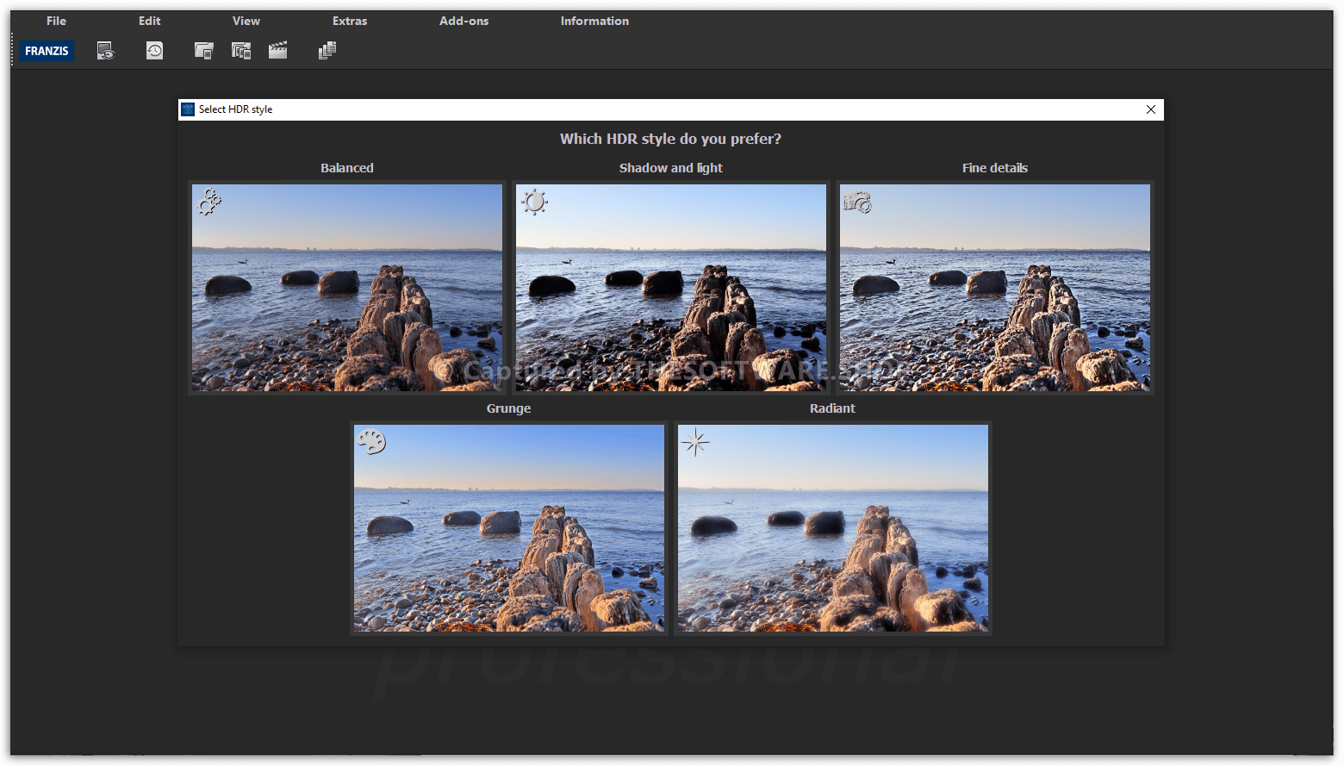
Task: Click the multiple images folder icon
Action: pos(241,51)
